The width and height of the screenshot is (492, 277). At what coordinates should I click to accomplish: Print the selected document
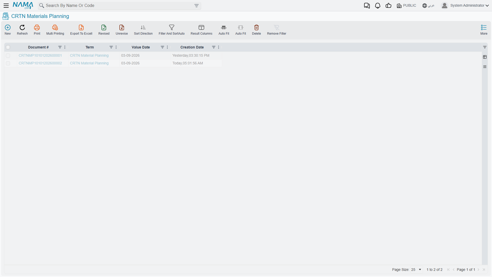point(37,30)
